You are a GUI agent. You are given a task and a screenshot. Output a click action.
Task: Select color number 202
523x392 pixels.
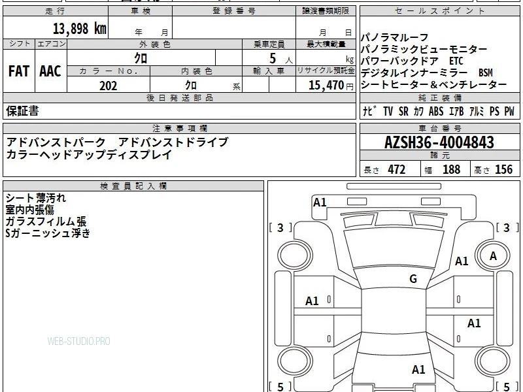[x=109, y=86]
